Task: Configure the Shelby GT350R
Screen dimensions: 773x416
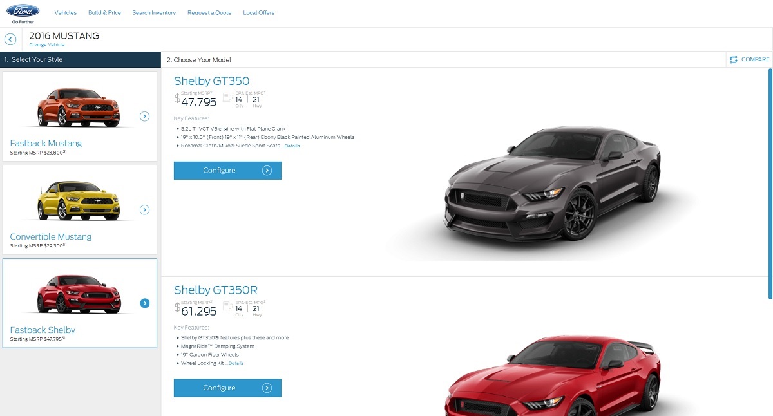Action: (227, 388)
